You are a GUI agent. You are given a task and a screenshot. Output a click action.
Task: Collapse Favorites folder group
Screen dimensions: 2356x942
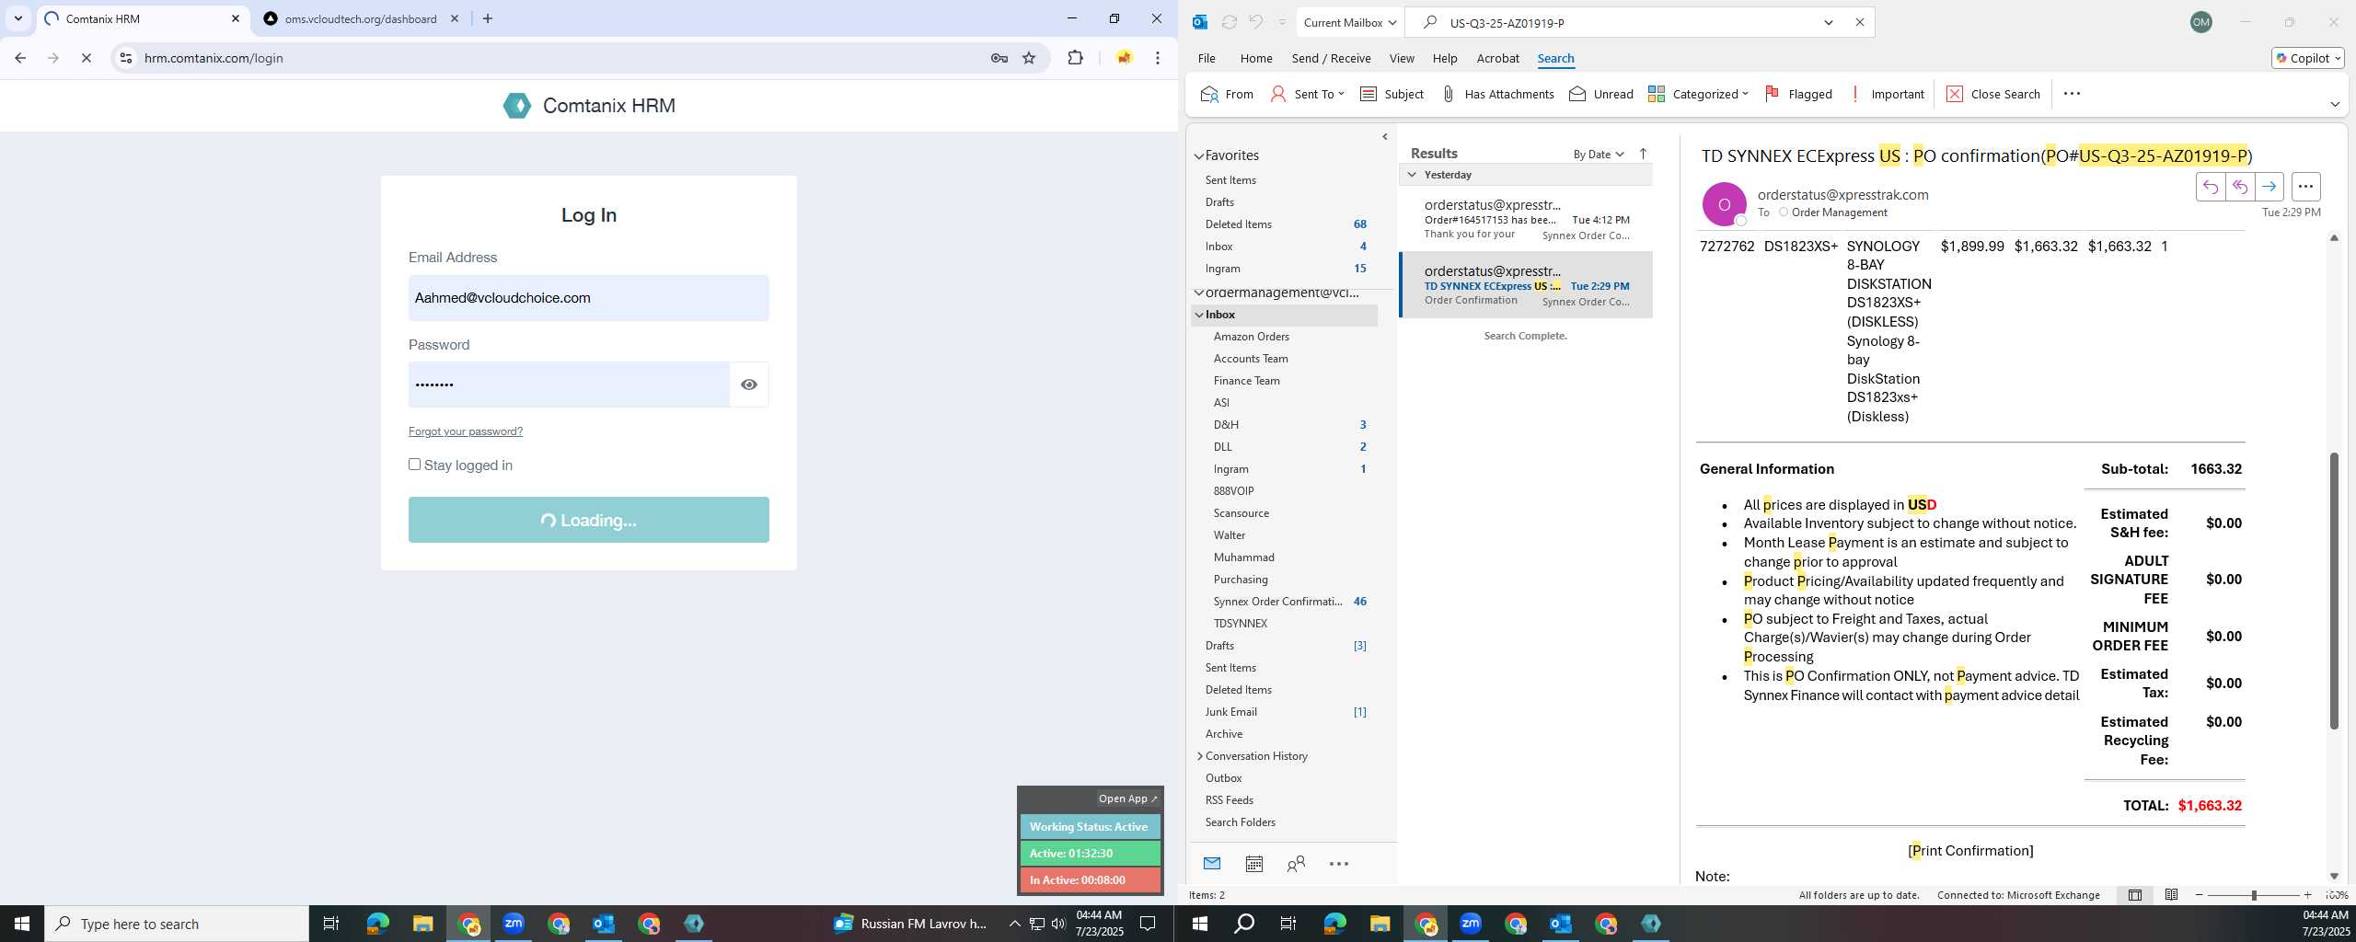click(x=1199, y=156)
